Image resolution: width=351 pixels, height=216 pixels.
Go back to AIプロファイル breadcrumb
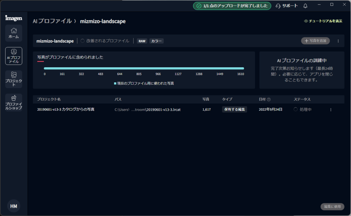point(52,21)
